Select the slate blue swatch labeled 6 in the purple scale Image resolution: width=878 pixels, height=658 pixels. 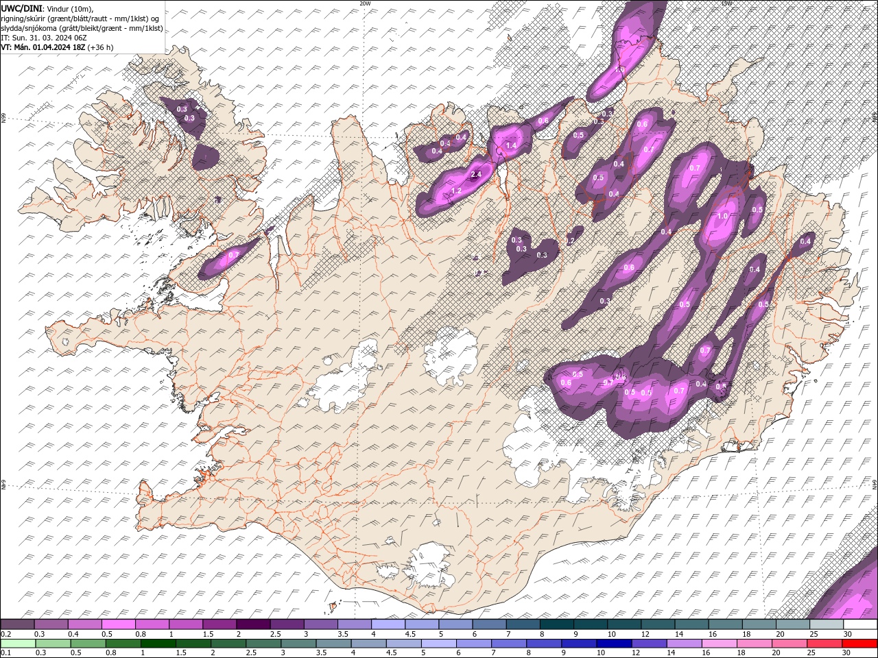[x=490, y=624]
